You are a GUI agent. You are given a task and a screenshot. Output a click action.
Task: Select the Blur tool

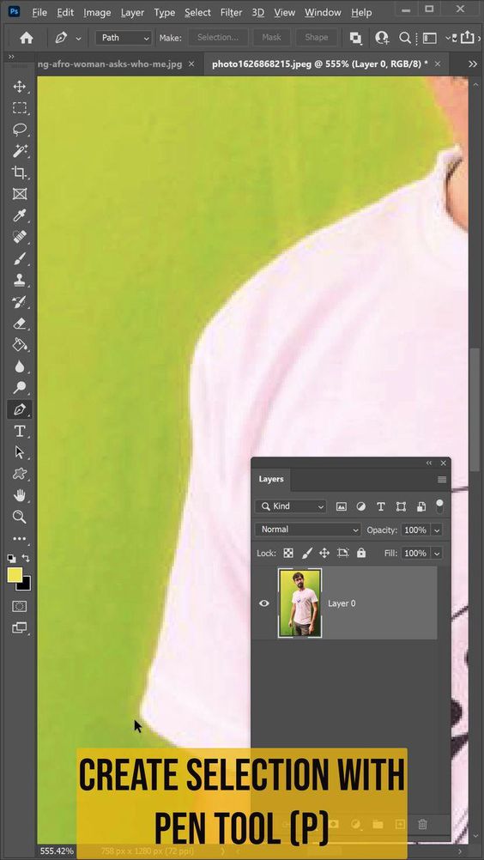[20, 366]
